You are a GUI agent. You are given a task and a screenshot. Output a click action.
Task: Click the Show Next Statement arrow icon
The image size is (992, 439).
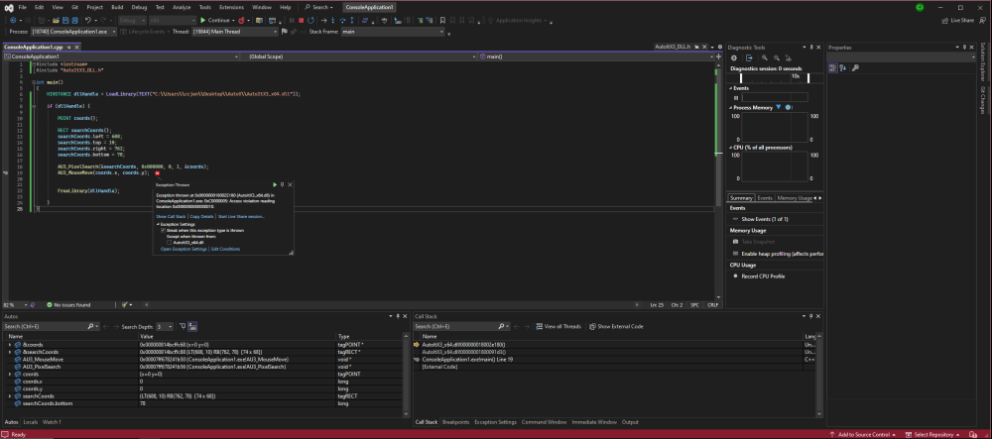323,20
